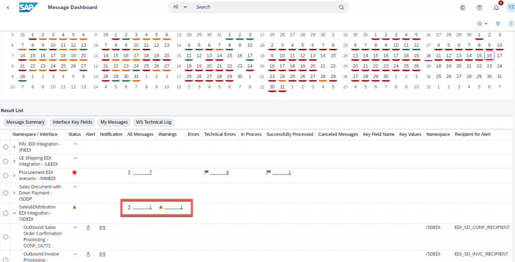Image resolution: width=515 pixels, height=262 pixels.
Task: Open notifications bell with badge 4
Action: point(496,8)
